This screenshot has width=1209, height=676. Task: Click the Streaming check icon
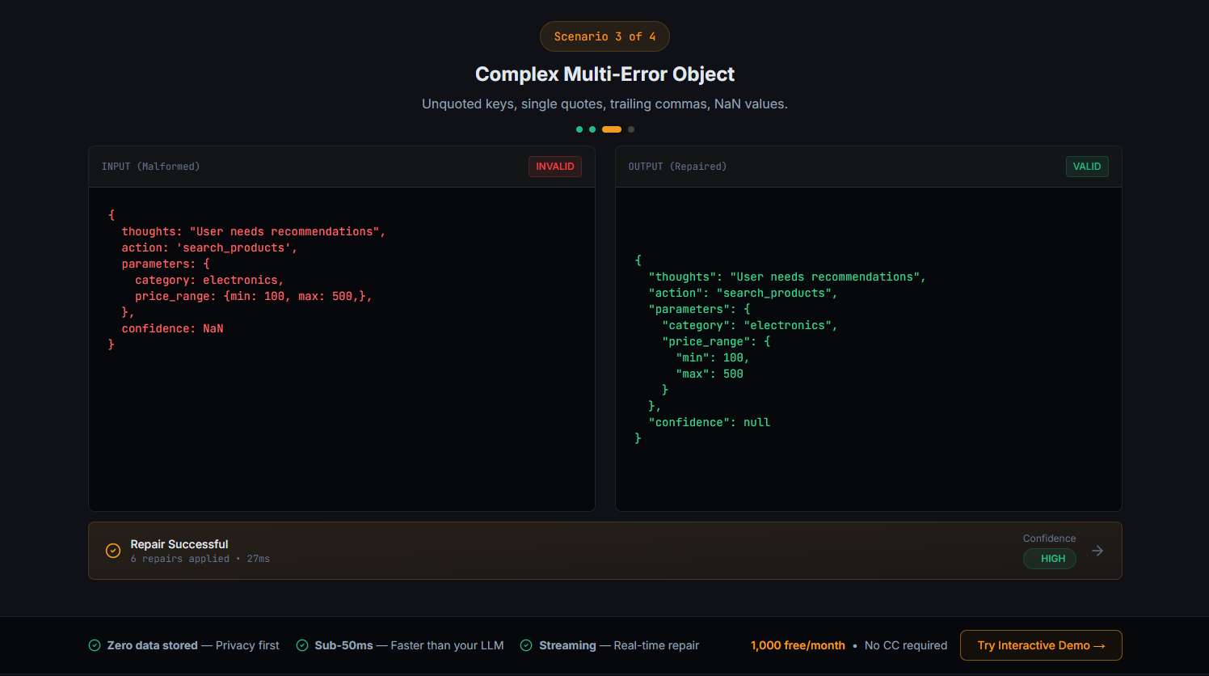(x=526, y=645)
